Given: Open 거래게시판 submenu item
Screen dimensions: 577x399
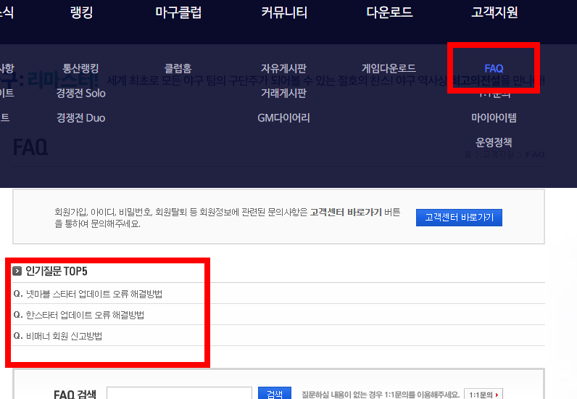Looking at the screenshot, I should [x=283, y=93].
